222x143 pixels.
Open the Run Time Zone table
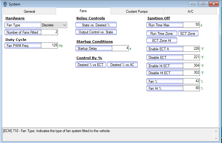tap(162, 34)
